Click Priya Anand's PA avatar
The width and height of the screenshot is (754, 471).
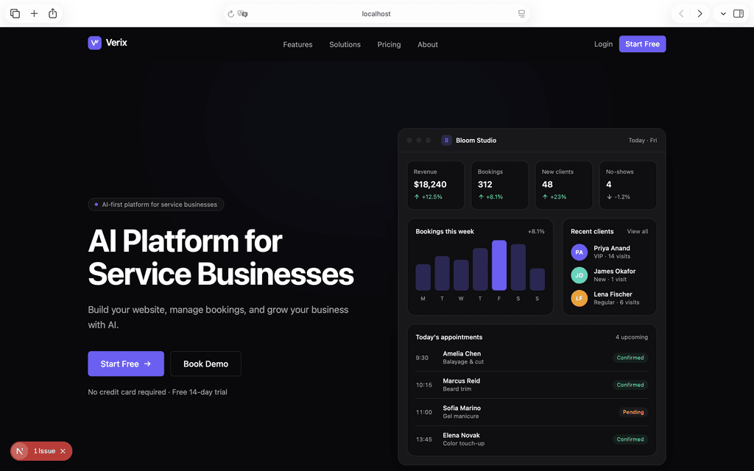579,252
